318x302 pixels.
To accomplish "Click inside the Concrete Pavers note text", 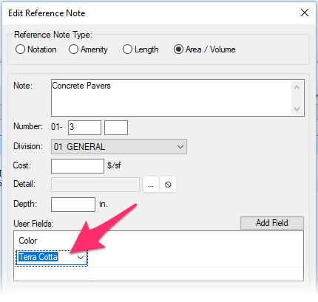I will click(x=81, y=86).
